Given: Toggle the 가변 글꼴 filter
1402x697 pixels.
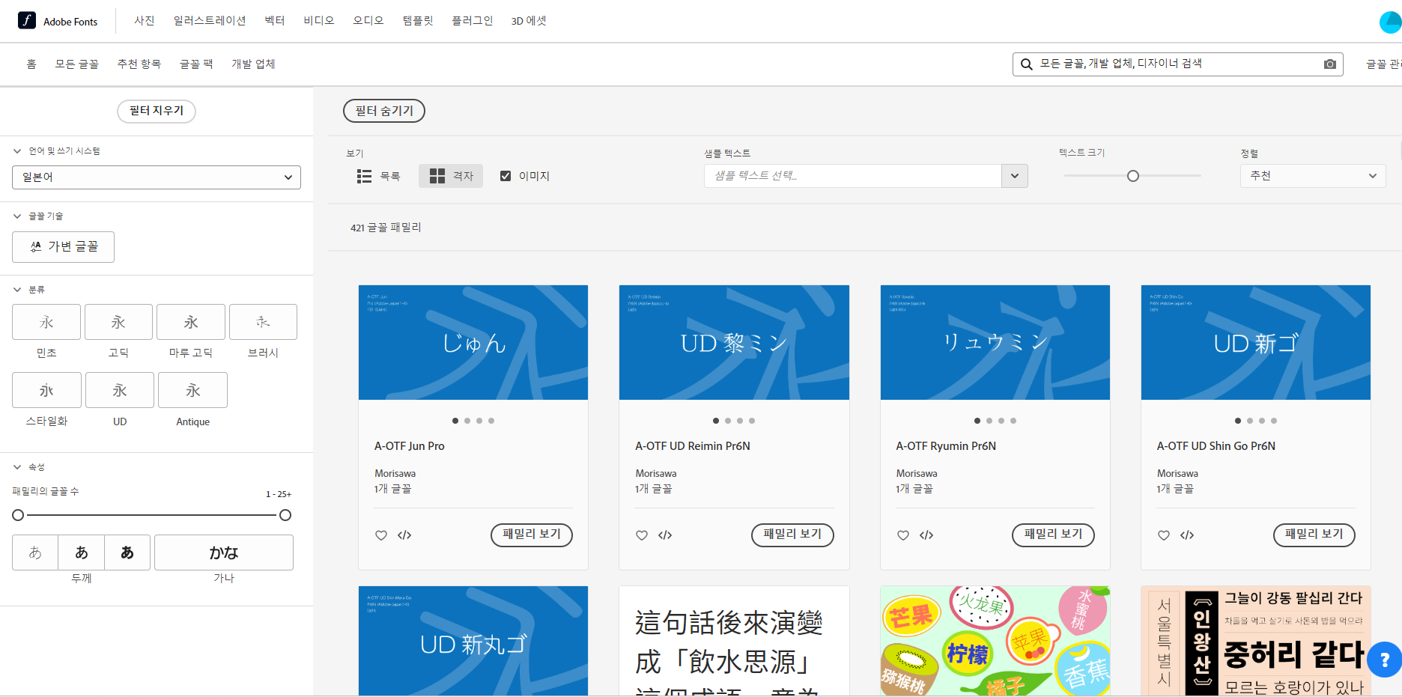Looking at the screenshot, I should click(x=63, y=246).
